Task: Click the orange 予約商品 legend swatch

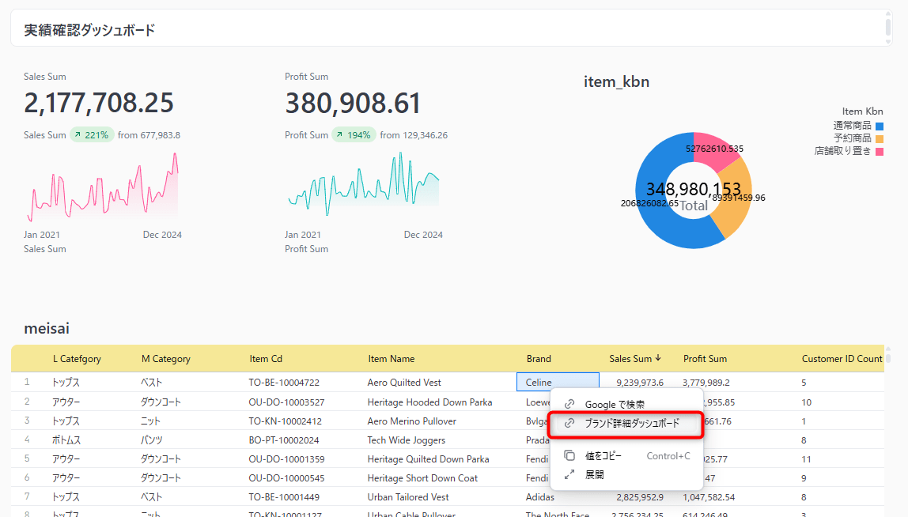Action: tap(879, 139)
